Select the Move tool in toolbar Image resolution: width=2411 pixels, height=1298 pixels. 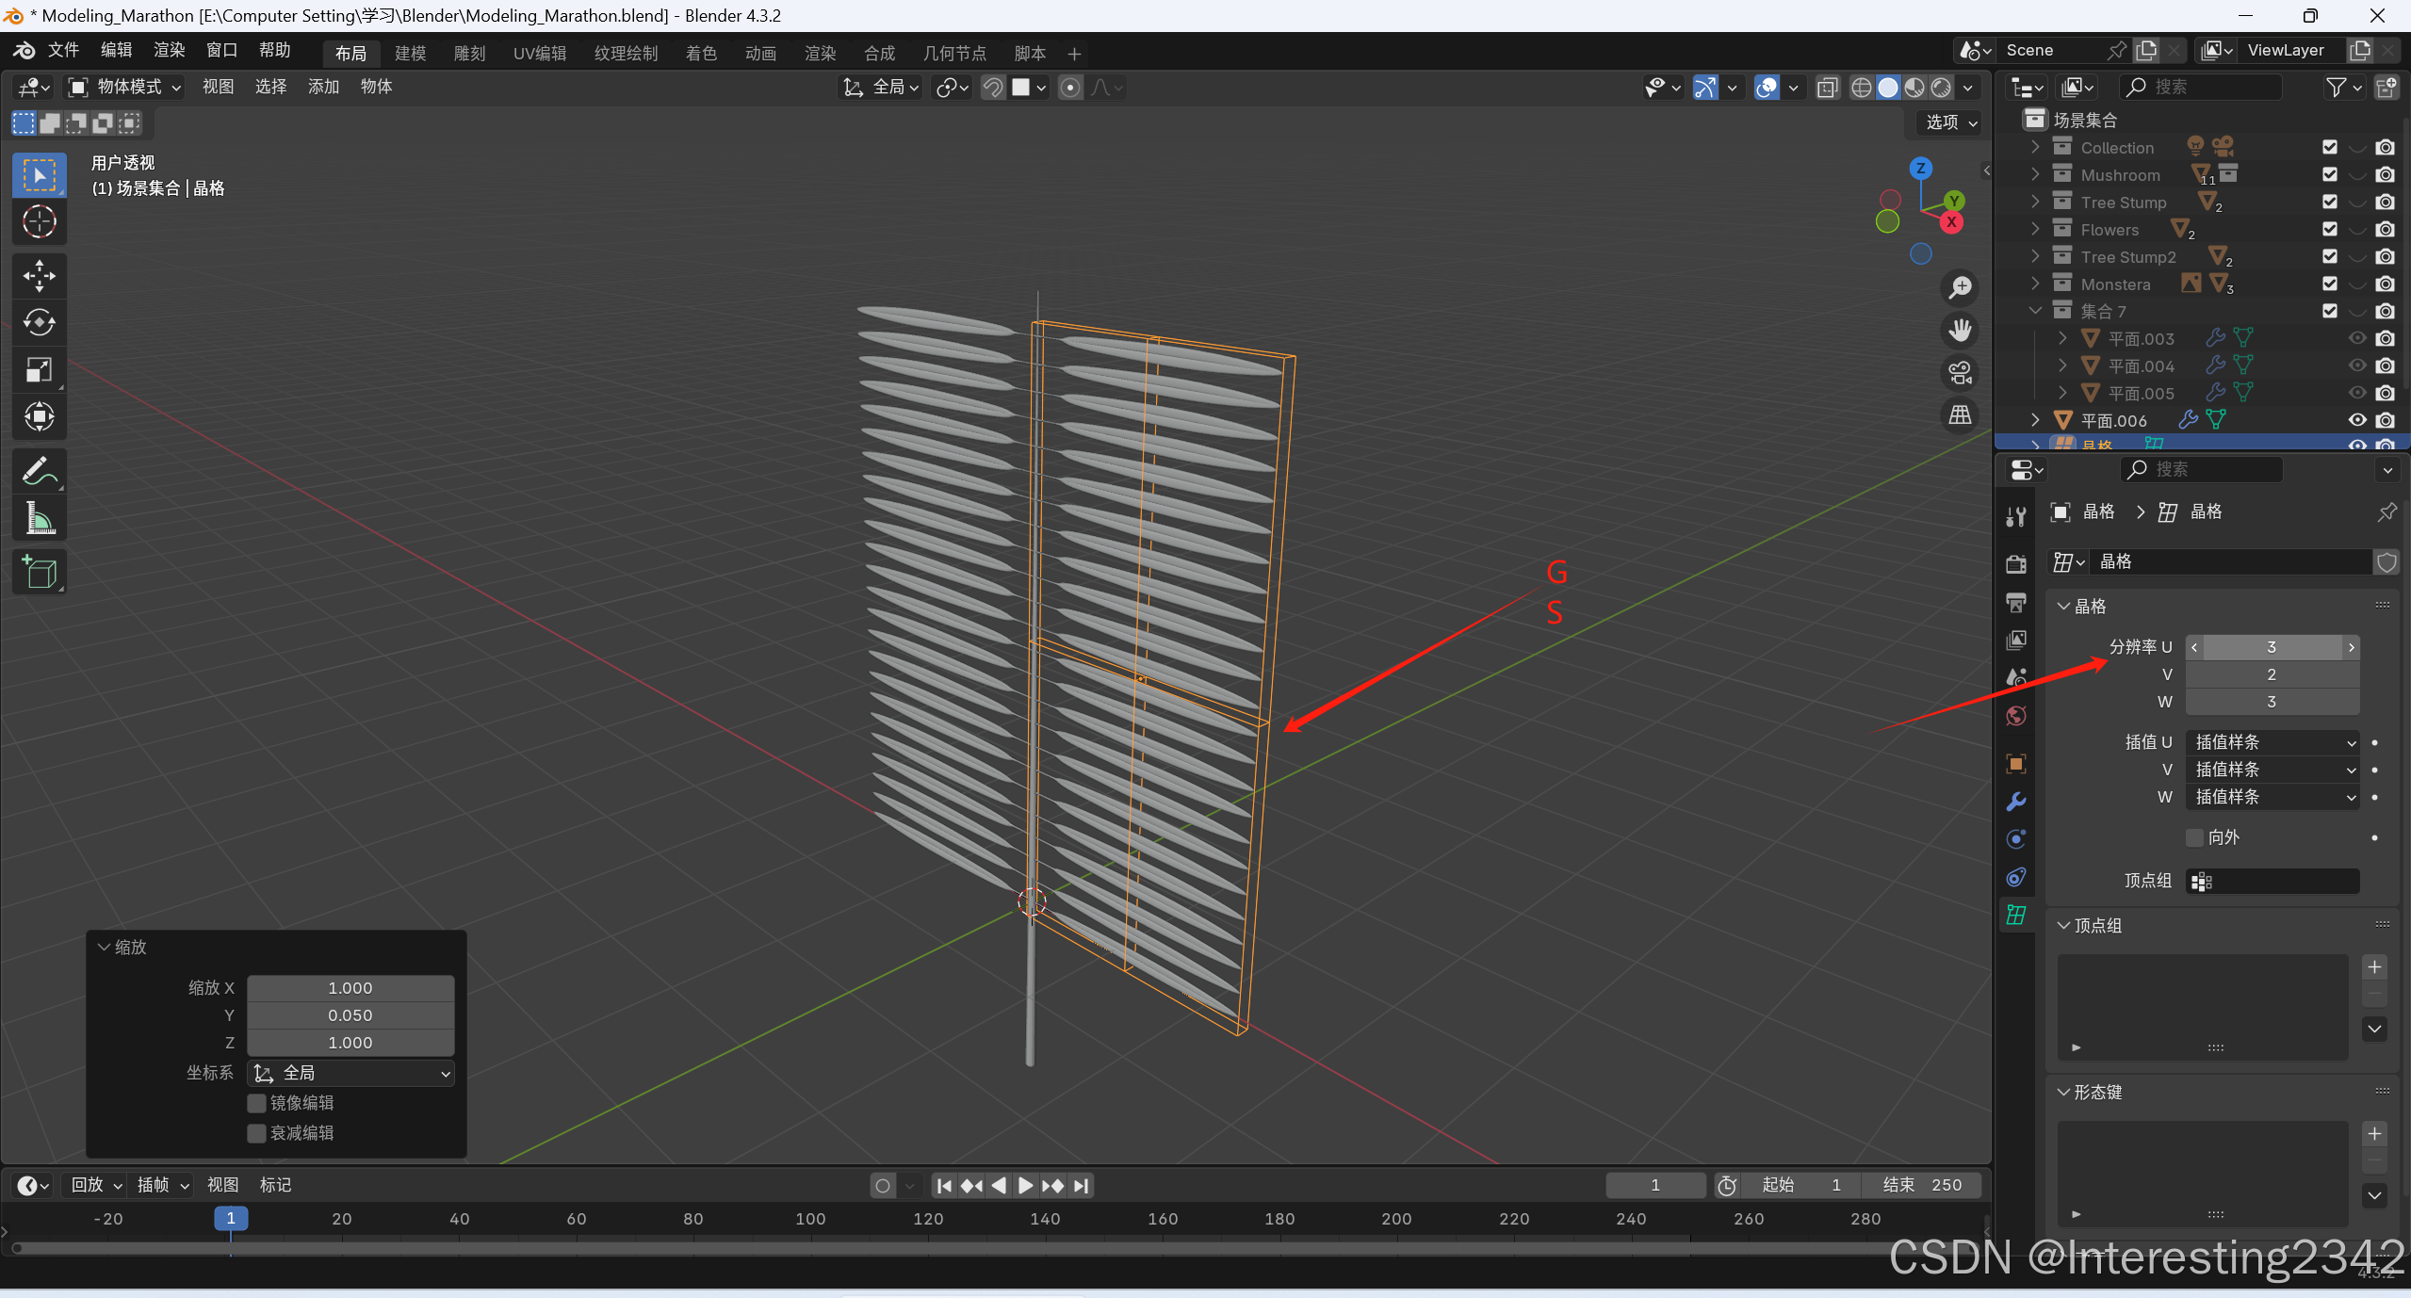tap(39, 275)
